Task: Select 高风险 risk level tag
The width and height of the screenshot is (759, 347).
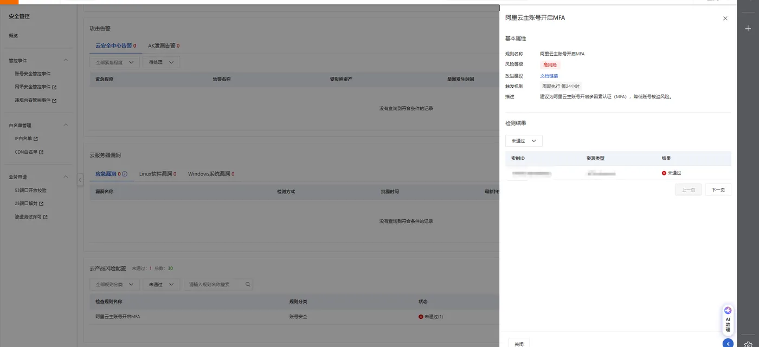Action: tap(550, 64)
